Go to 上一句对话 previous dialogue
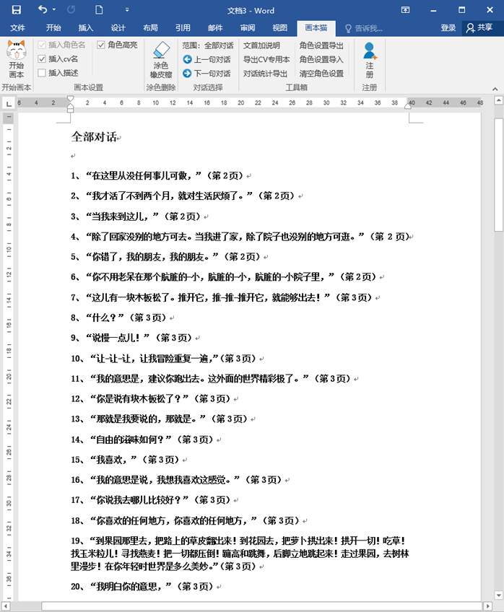Screen dimensions: 504x612 pyautogui.click(x=207, y=59)
